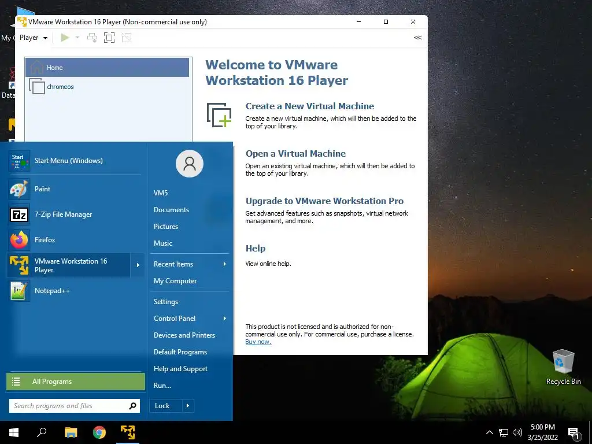Open the dropdown arrow beside the play button
592x444 pixels.
(77, 38)
